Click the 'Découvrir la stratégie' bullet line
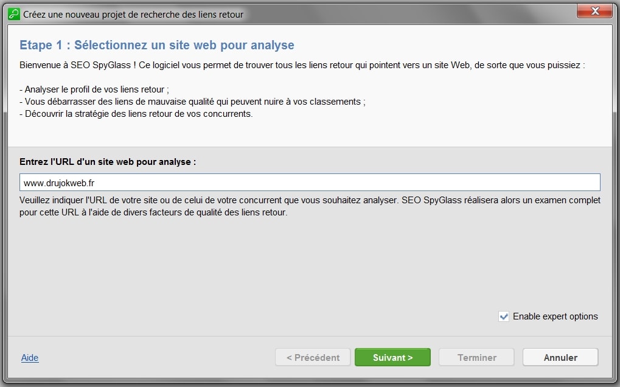The height and width of the screenshot is (387, 620). click(x=136, y=114)
